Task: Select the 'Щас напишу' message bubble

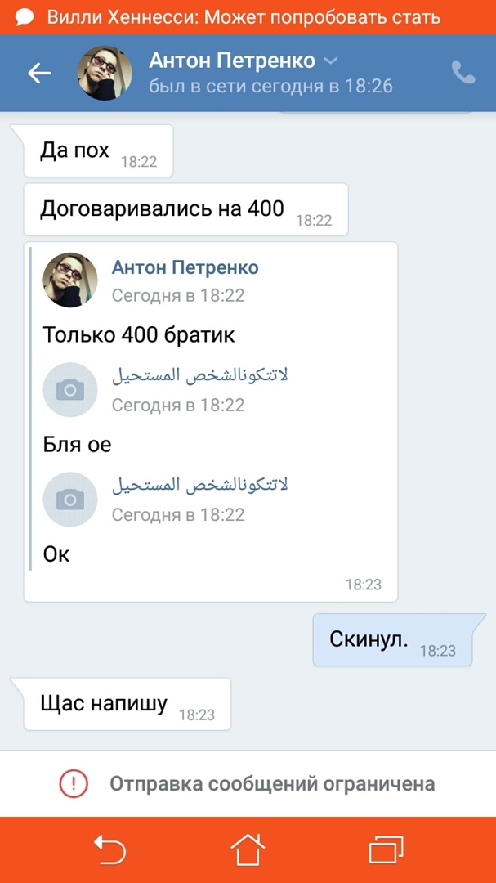Action: [127, 704]
